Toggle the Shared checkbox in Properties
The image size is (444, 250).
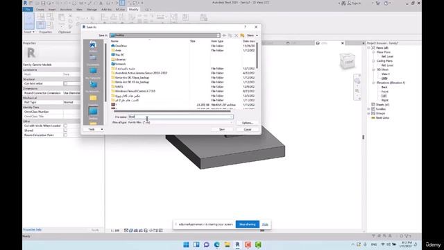[x=65, y=131]
